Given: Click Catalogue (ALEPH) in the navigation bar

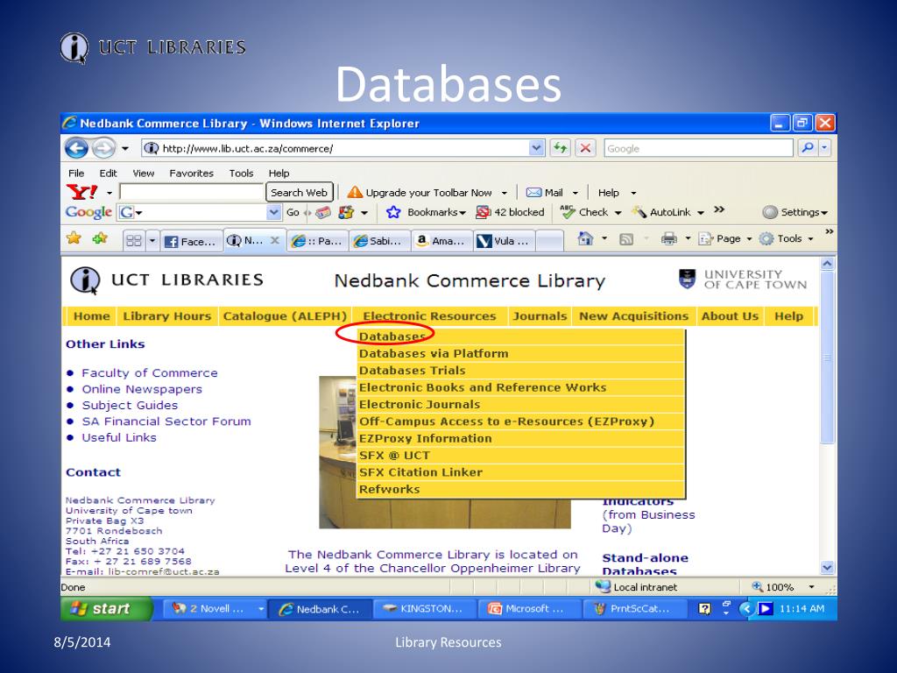Looking at the screenshot, I should tap(285, 315).
